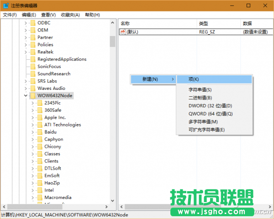Click the Macromedia folder icon
The width and height of the screenshot is (274, 219).
(40, 198)
